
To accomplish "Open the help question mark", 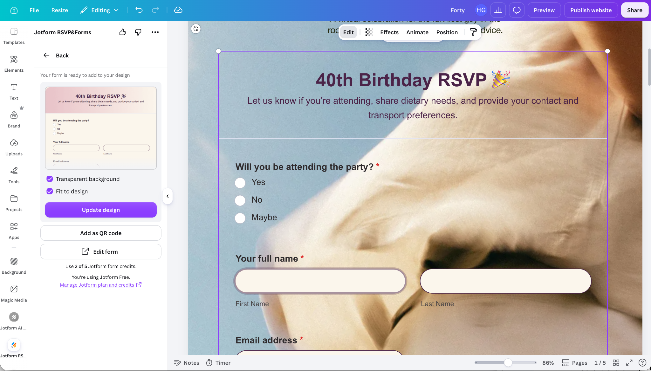I will point(642,362).
